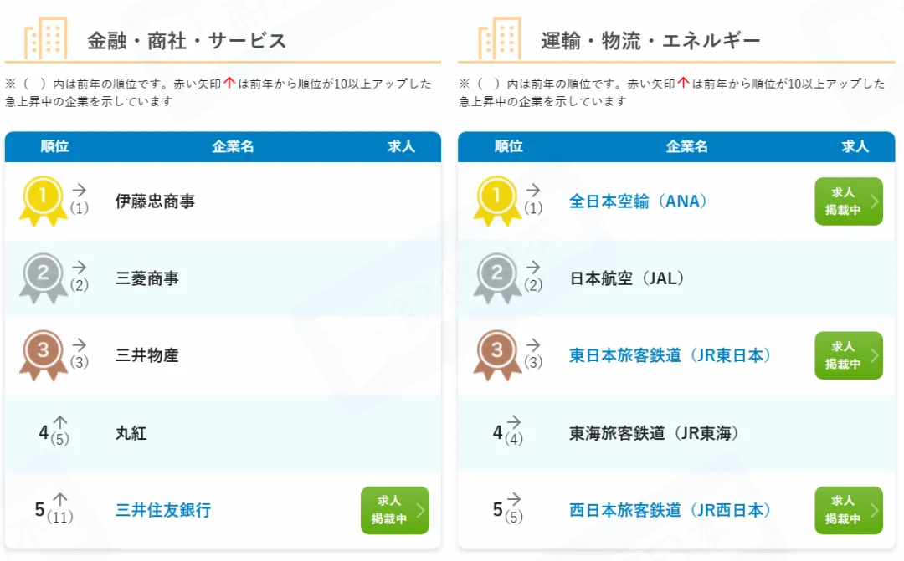The width and height of the screenshot is (904, 561).
Task: Click the rank number 5 beside 三井住友銀行
Action: pos(39,509)
